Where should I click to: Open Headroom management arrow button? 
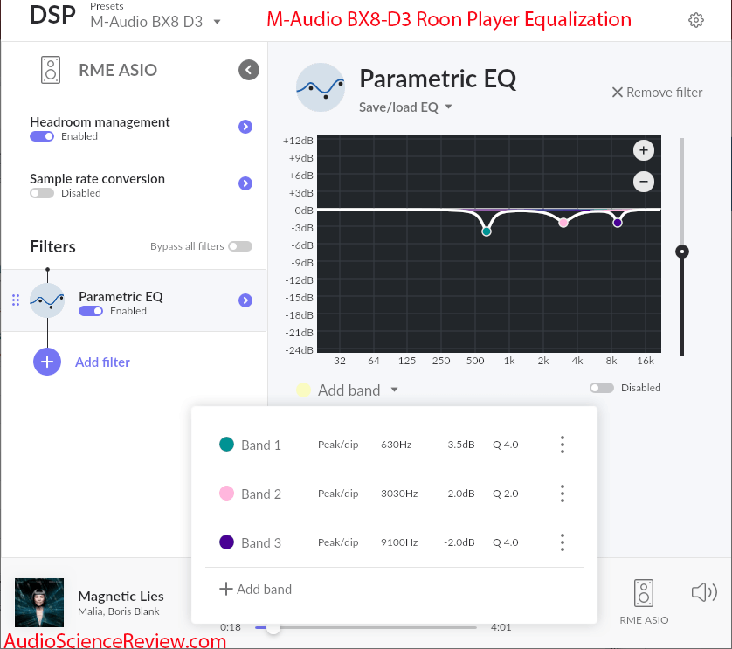245,127
